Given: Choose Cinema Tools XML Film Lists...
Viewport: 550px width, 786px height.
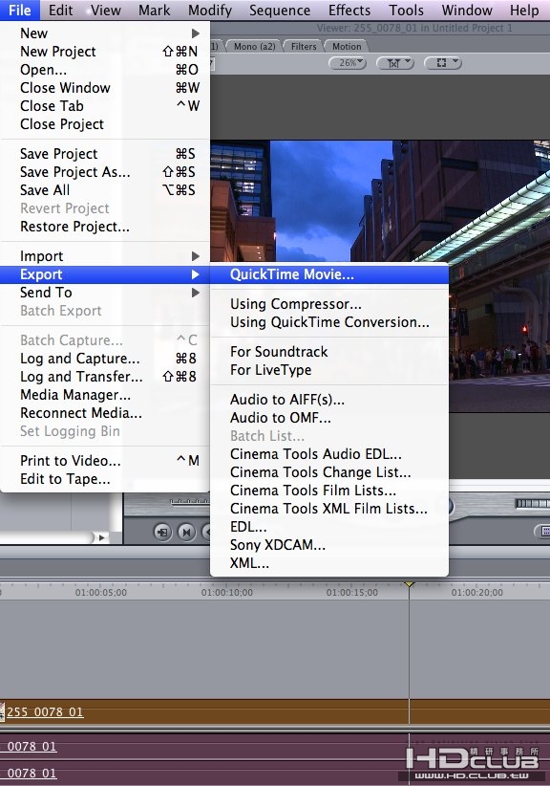Looking at the screenshot, I should [329, 509].
